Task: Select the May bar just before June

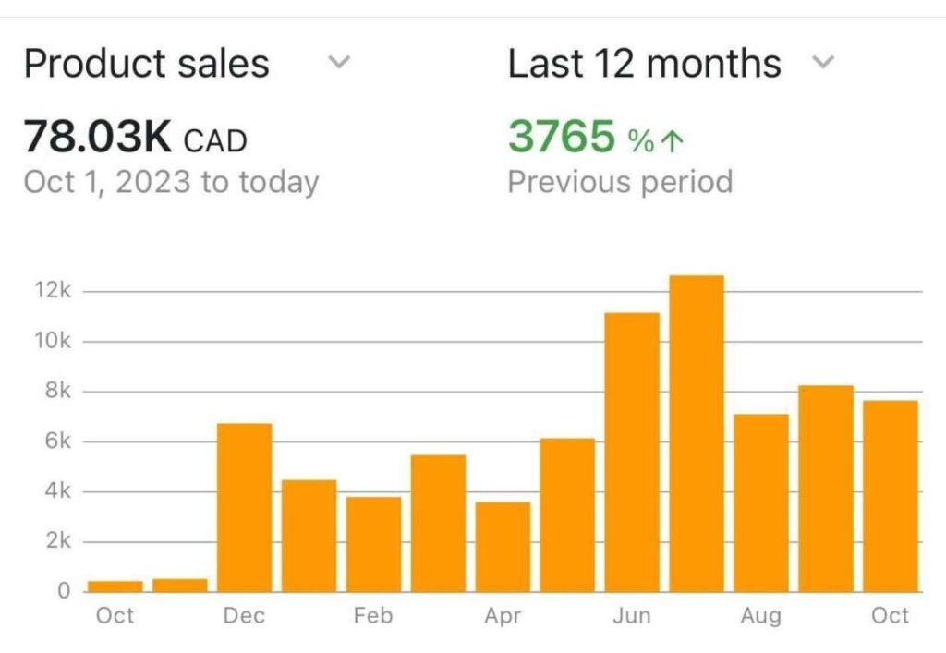Action: point(568,514)
